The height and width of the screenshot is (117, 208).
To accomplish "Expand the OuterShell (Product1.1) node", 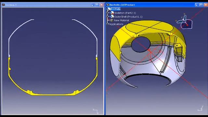I will coord(108,17).
